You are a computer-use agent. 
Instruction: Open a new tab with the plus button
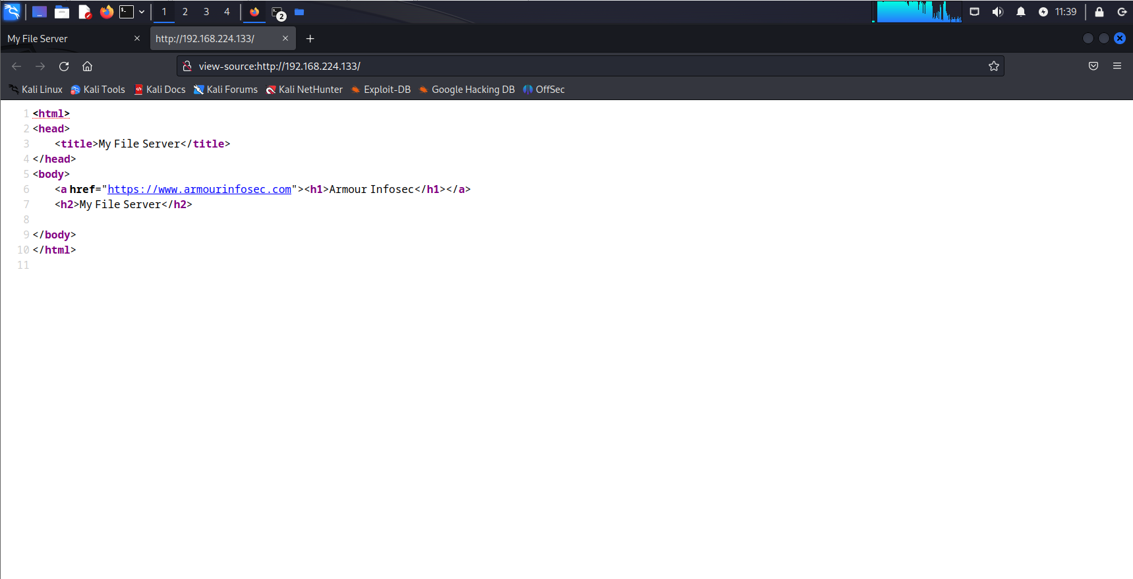tap(310, 39)
